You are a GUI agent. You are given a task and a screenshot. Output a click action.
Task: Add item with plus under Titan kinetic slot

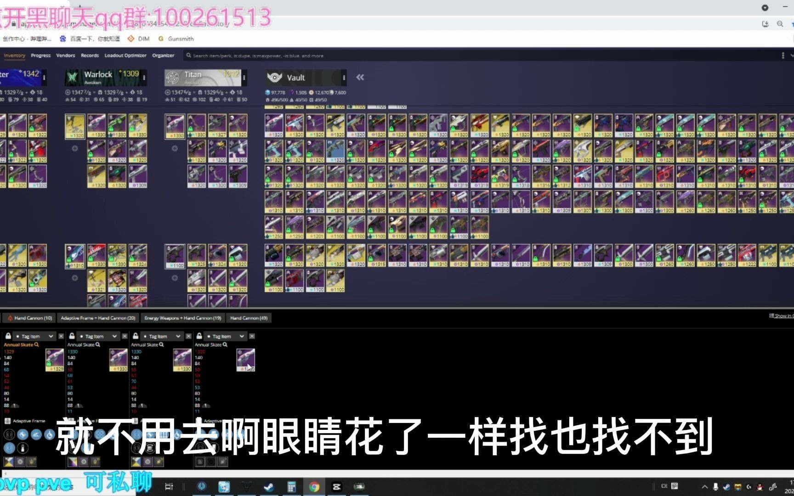(x=175, y=148)
